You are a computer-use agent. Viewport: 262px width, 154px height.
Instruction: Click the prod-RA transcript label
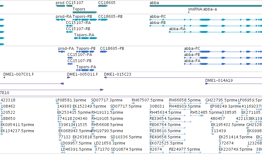(x=64, y=17)
